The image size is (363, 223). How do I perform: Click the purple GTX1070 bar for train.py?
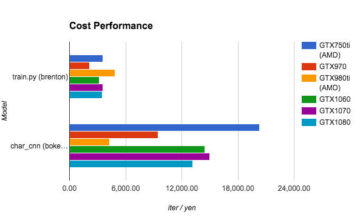pyautogui.click(x=86, y=88)
